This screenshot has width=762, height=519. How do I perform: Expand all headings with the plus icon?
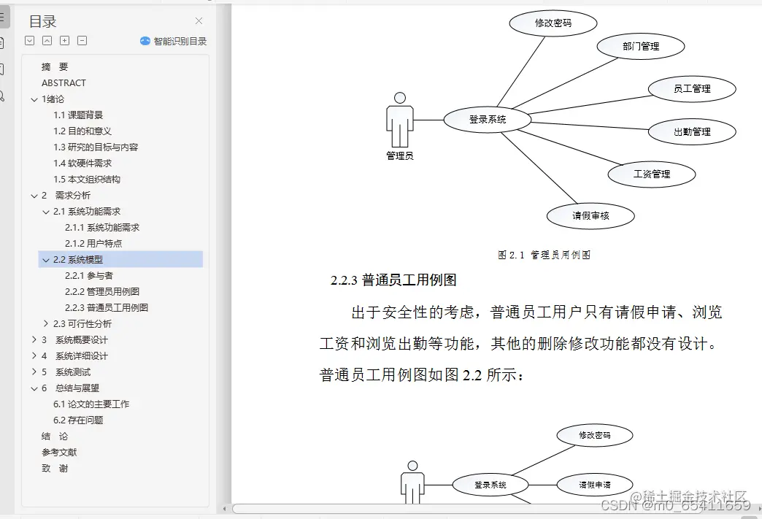(x=64, y=39)
